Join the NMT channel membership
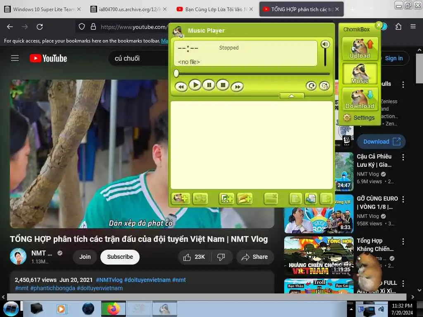Viewport: 423px width, 317px height. (85, 257)
